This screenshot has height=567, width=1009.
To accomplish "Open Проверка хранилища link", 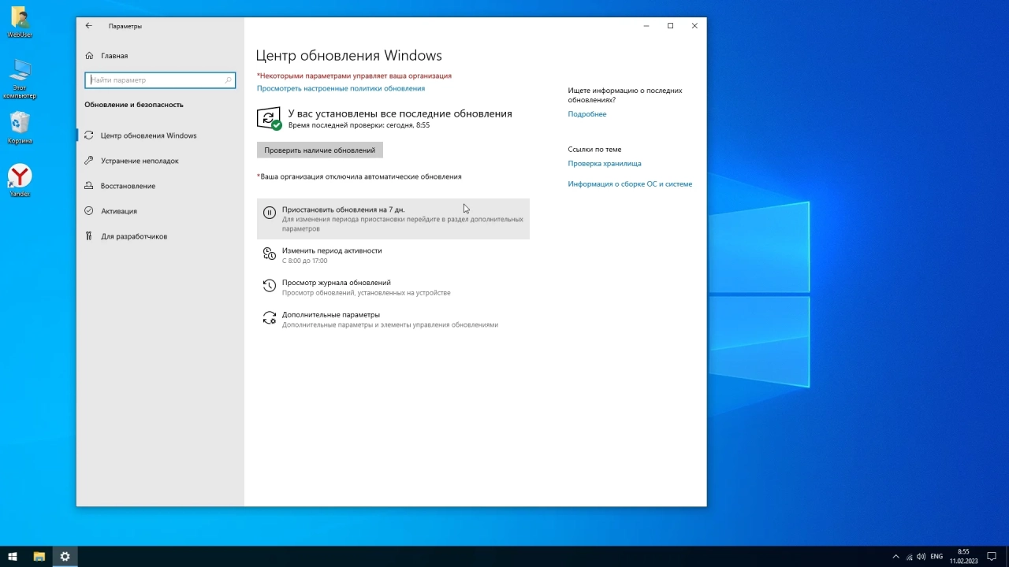I will pyautogui.click(x=605, y=164).
